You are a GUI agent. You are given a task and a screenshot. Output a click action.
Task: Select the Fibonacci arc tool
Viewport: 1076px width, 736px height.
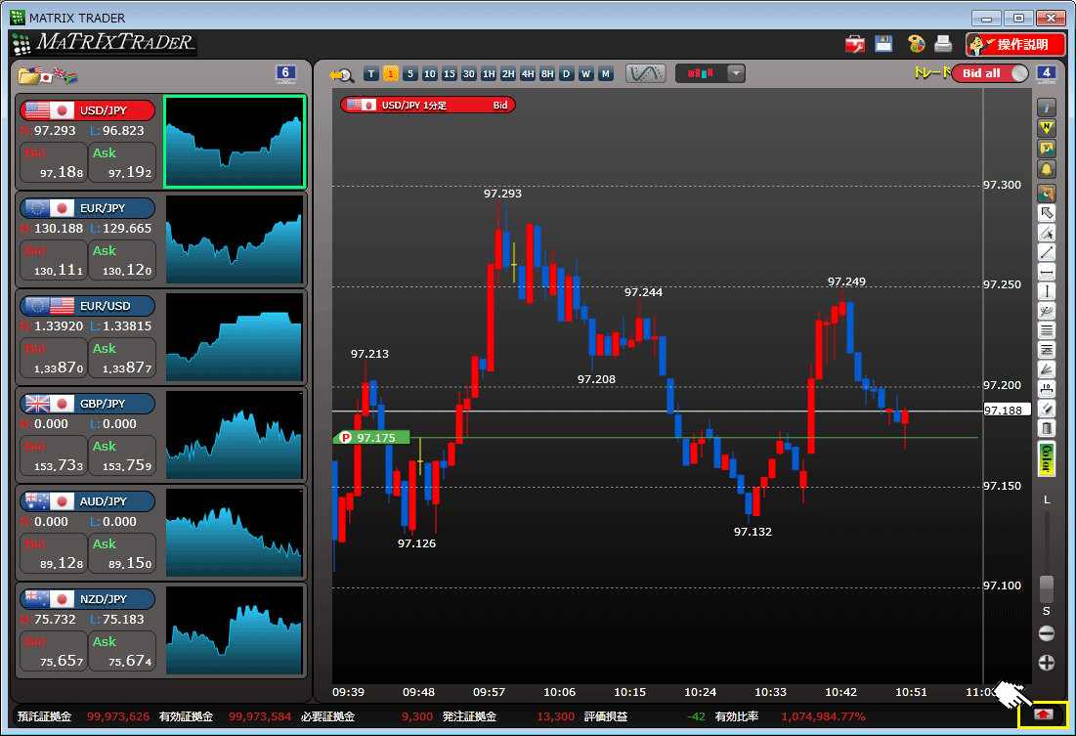click(x=1046, y=311)
